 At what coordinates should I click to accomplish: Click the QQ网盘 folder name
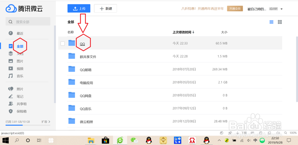pos(86,96)
